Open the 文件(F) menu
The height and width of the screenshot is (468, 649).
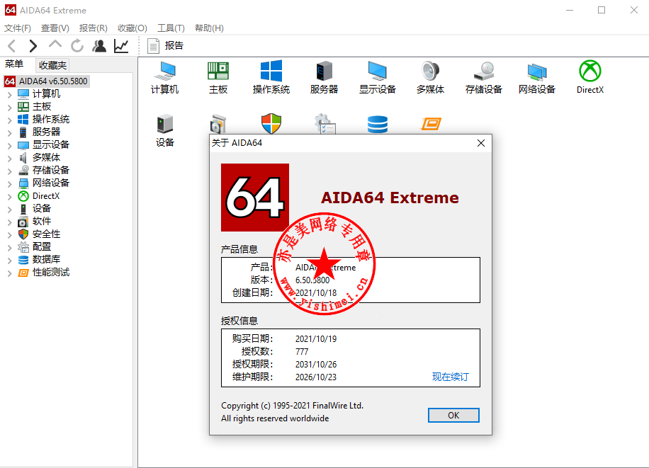coord(18,28)
